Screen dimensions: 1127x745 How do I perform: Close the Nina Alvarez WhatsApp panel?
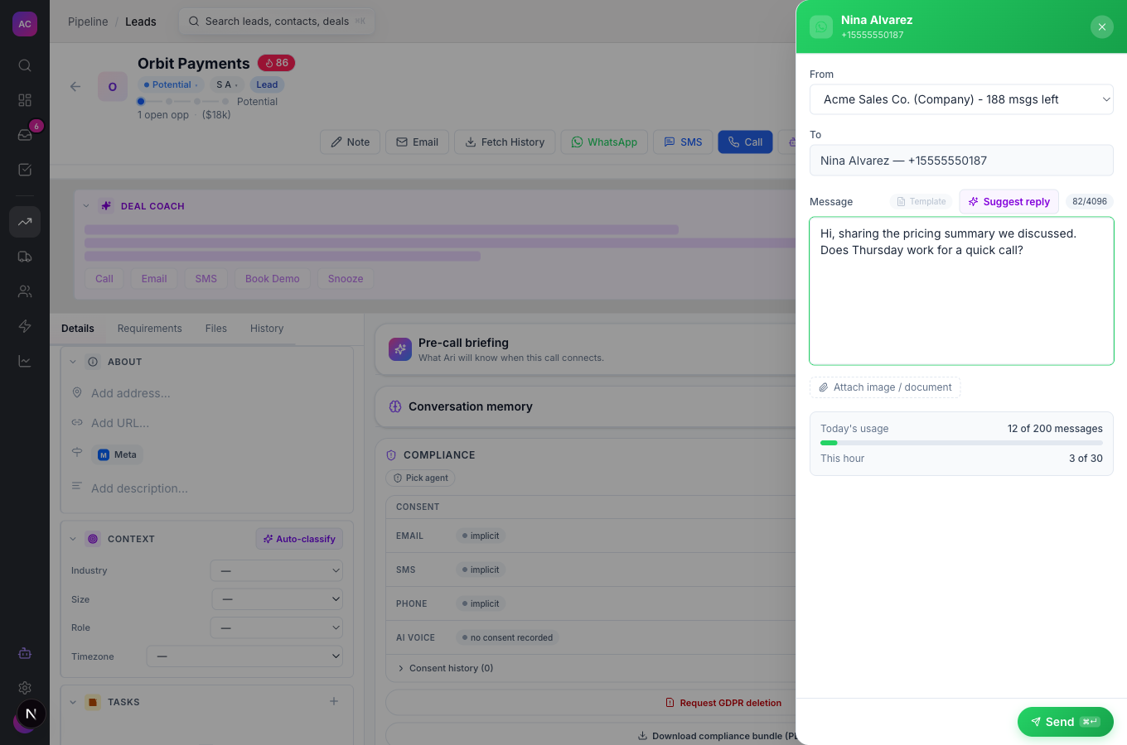[1102, 26]
